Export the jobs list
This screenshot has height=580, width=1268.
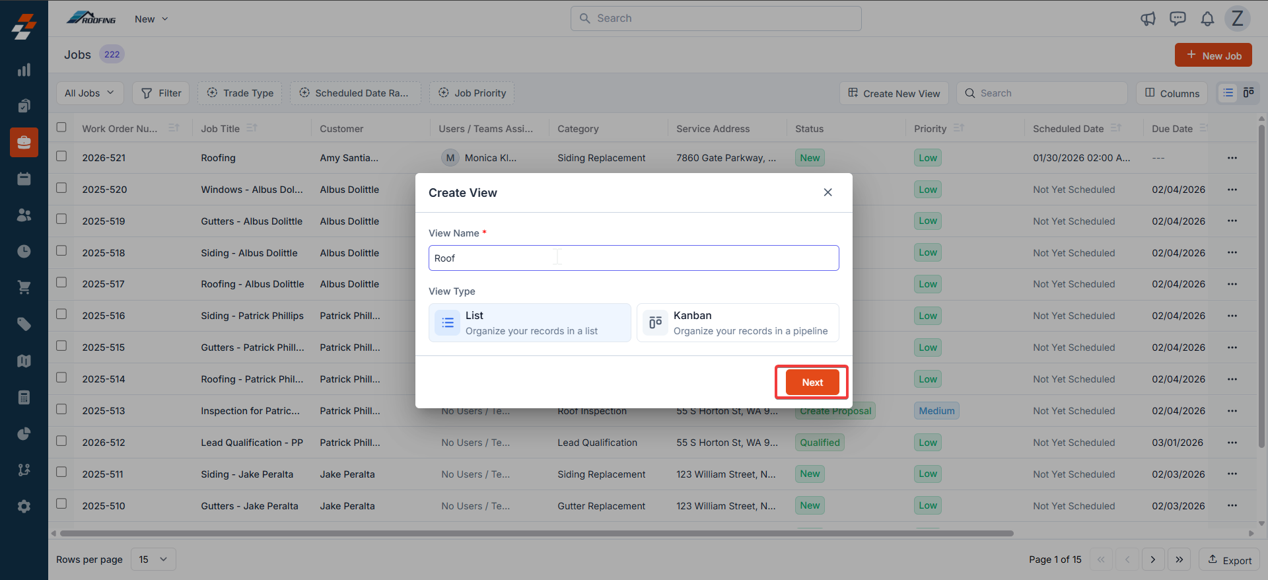1230,560
